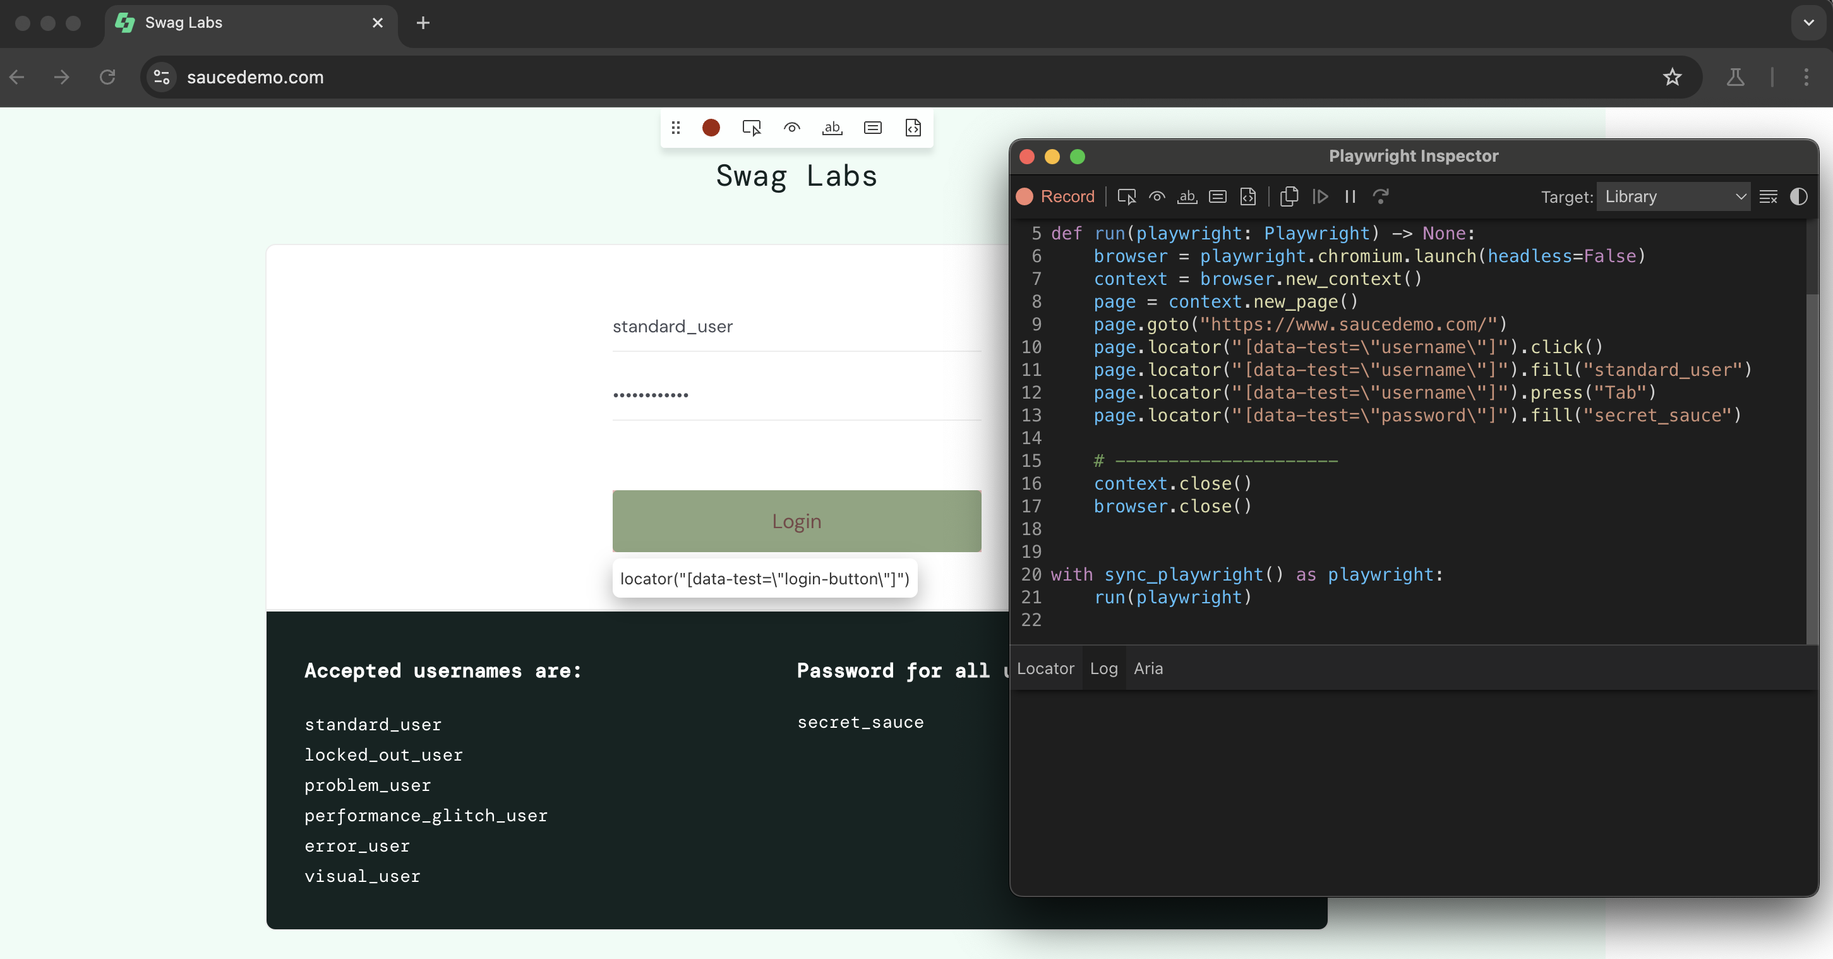This screenshot has height=959, width=1833.
Task: Click Assert snapshot icon in Inspector toolbar
Action: click(1248, 196)
